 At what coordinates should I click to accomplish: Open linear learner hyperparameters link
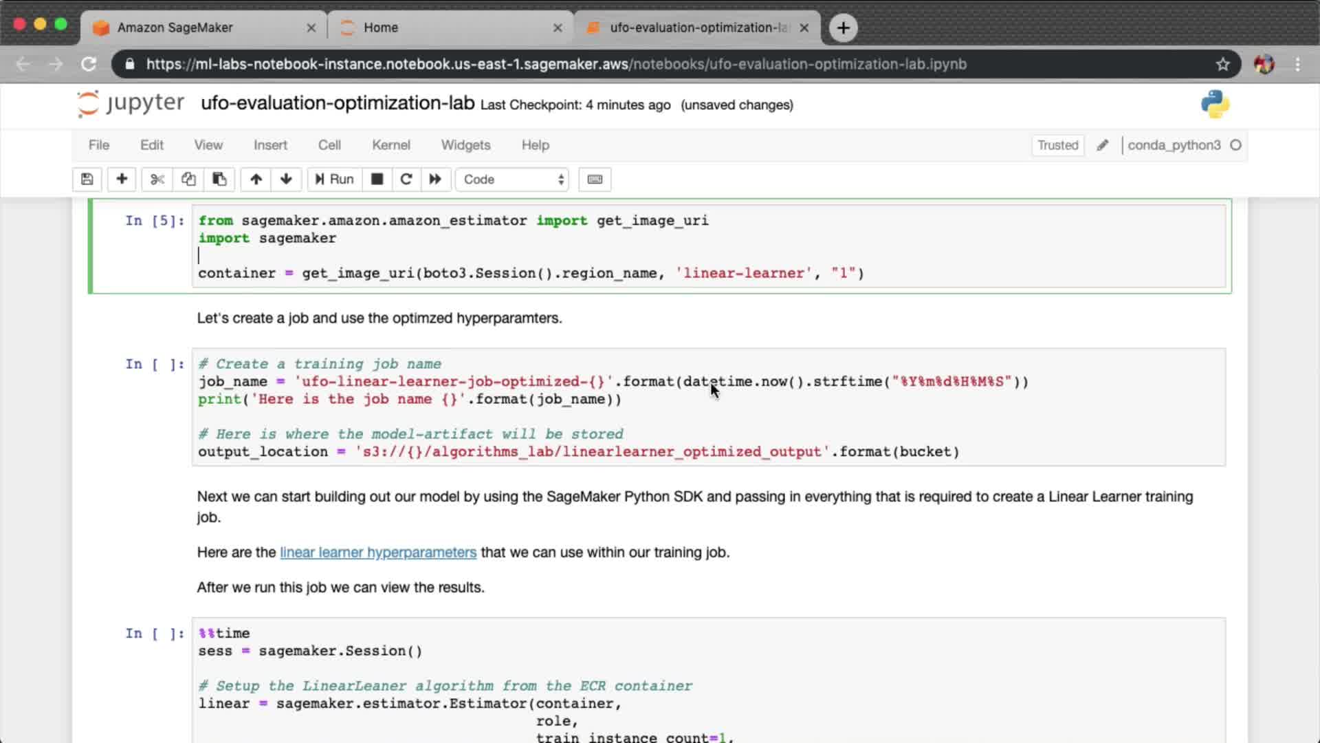point(377,552)
